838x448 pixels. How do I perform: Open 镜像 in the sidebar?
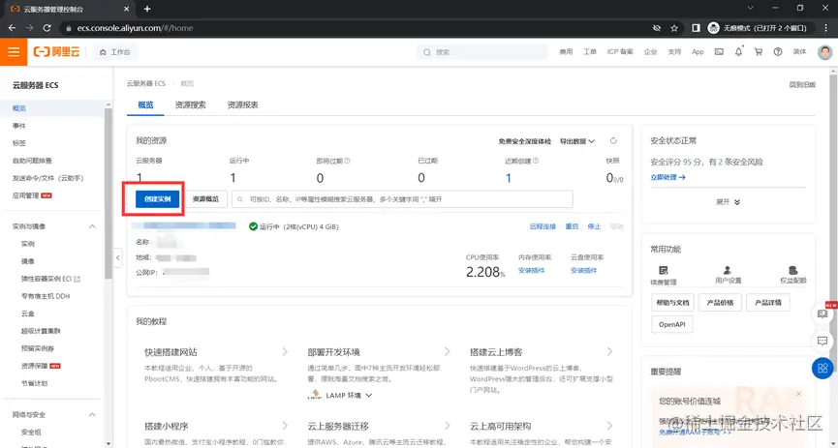click(28, 261)
